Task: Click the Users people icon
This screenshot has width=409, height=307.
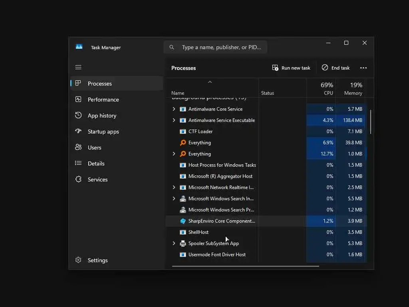Action: (78, 147)
